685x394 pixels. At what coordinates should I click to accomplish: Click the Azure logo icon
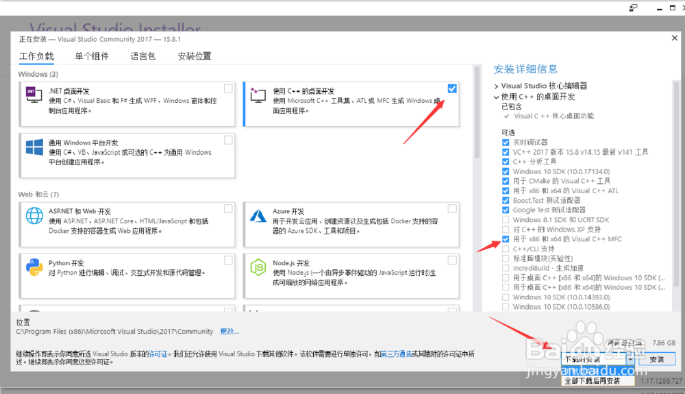click(258, 216)
